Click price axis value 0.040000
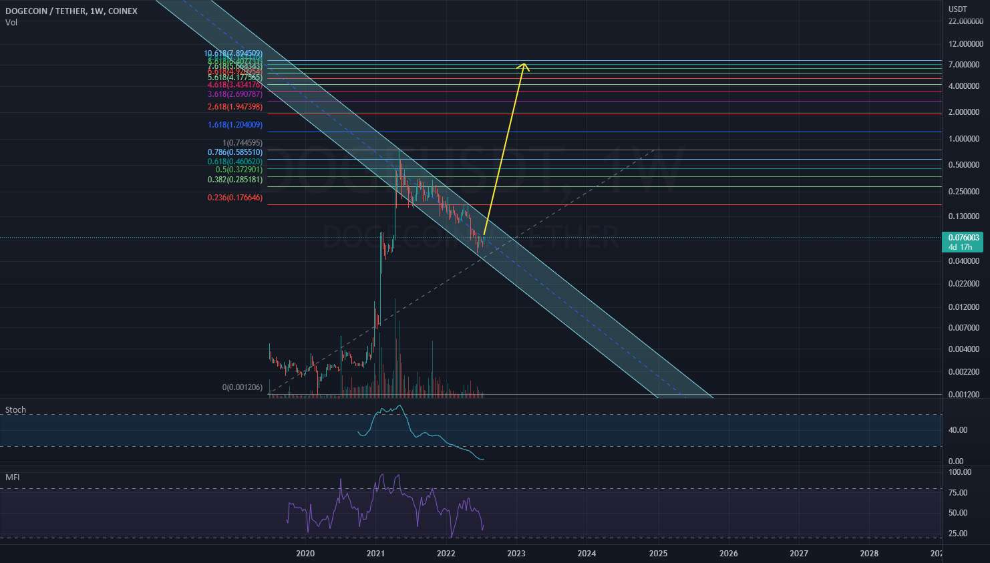The height and width of the screenshot is (563, 990). pos(964,261)
